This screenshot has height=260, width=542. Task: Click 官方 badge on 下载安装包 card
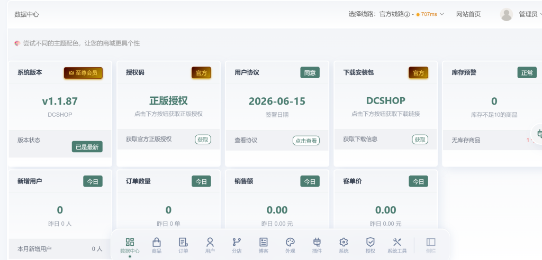click(419, 73)
